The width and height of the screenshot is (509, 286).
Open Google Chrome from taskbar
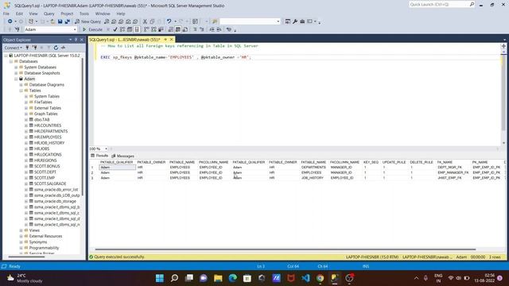[x=320, y=278]
